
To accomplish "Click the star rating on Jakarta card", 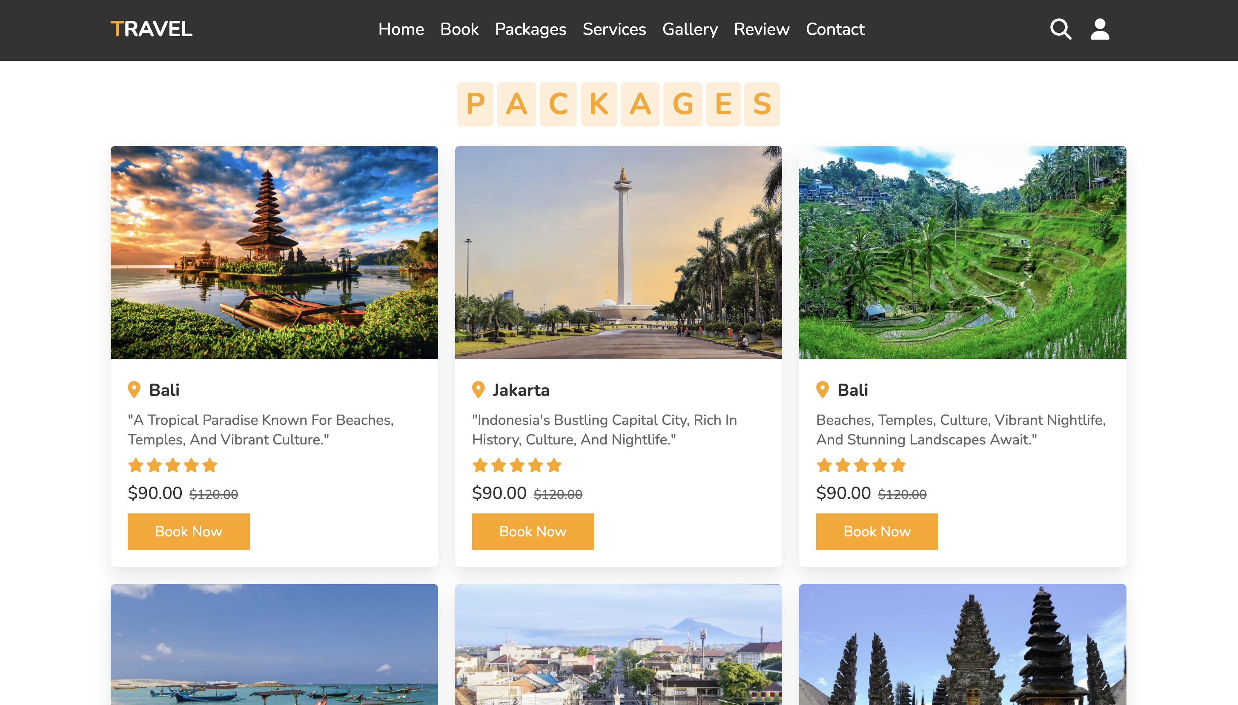I will point(516,465).
